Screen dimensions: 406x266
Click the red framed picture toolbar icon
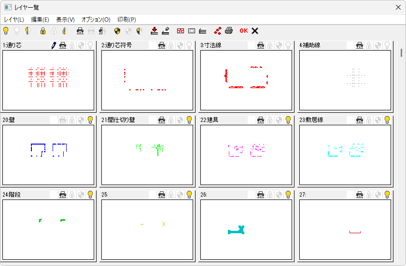[x=181, y=31]
